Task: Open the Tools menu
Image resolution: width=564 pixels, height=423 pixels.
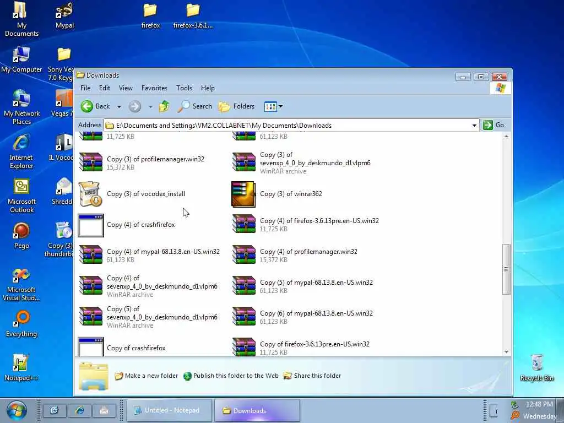Action: tap(184, 88)
